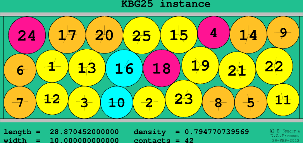Click orange circle number 6

(20, 70)
